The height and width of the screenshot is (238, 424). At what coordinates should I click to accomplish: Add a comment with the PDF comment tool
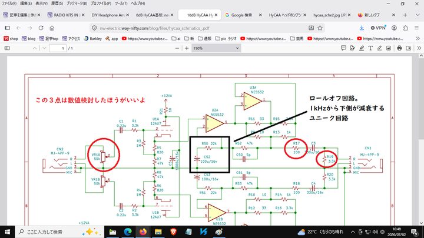343,48
